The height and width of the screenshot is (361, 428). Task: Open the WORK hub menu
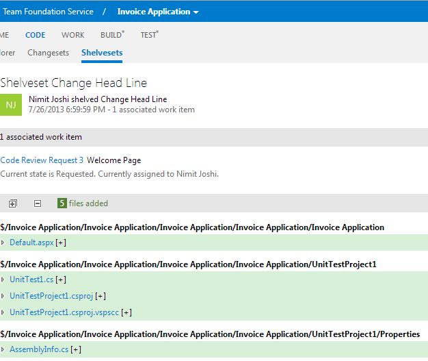coord(73,35)
